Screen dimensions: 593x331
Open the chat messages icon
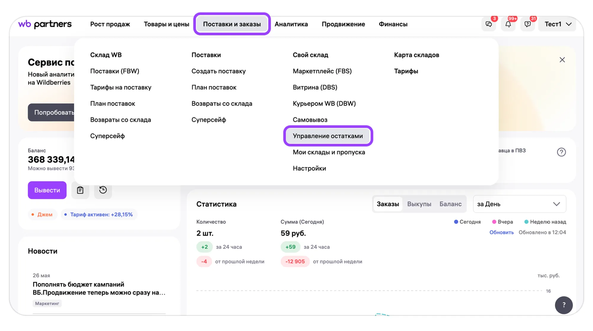point(489,24)
